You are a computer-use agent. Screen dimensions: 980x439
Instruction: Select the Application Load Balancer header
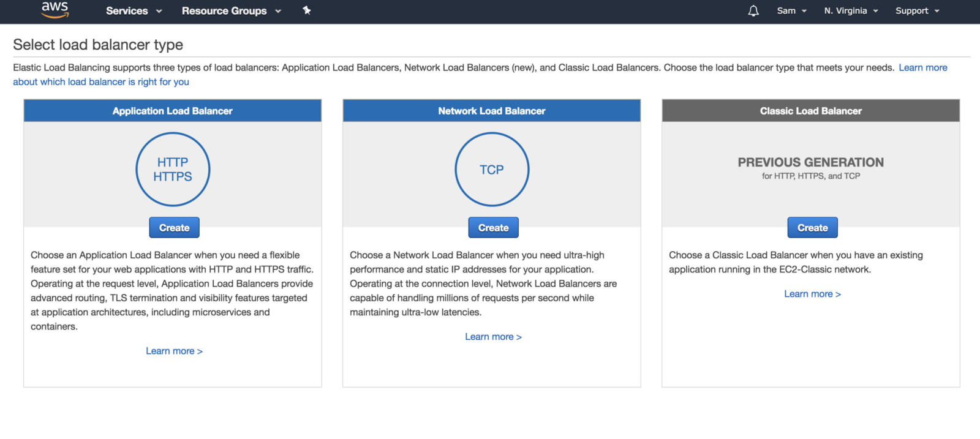(173, 111)
